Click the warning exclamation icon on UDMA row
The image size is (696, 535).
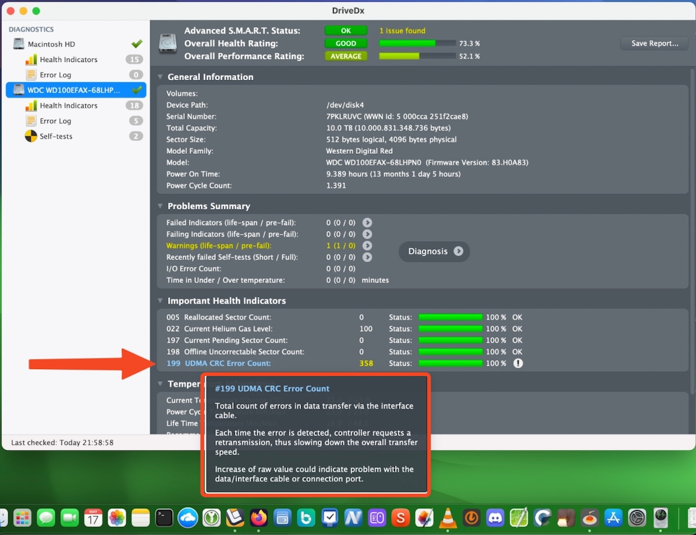[518, 363]
